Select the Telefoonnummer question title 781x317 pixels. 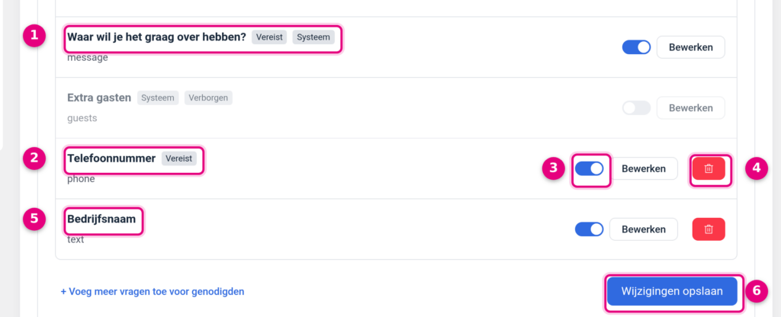[x=111, y=158]
